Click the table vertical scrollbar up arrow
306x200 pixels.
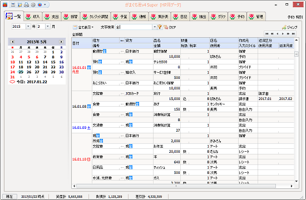(x=296, y=40)
